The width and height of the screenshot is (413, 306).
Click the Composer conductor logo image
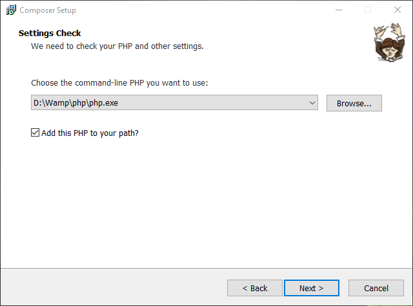[389, 43]
